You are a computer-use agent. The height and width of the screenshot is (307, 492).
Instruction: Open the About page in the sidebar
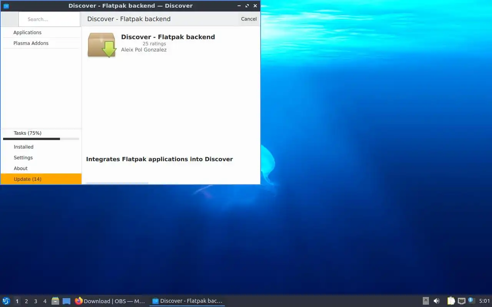[41, 168]
